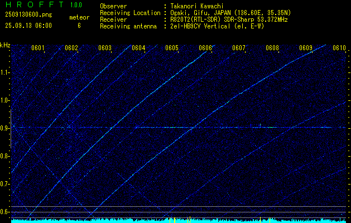351x223 pixels.
Task: Click the 2el-HB9CV receiving antenna text
Action: tap(185, 26)
